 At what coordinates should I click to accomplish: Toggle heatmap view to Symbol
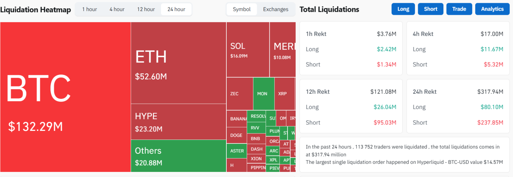pos(241,9)
